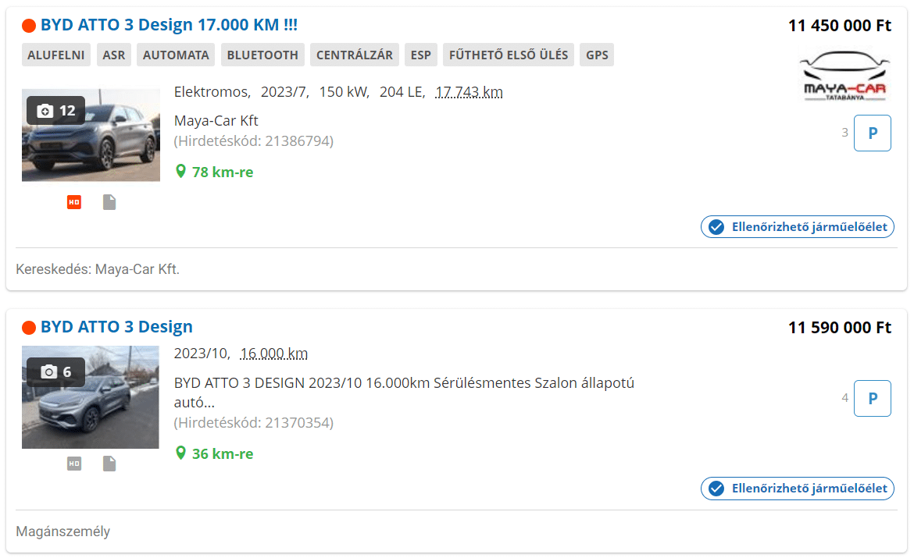Click document icon below second listing photo
Viewport: 914px width, 558px height.
click(109, 464)
